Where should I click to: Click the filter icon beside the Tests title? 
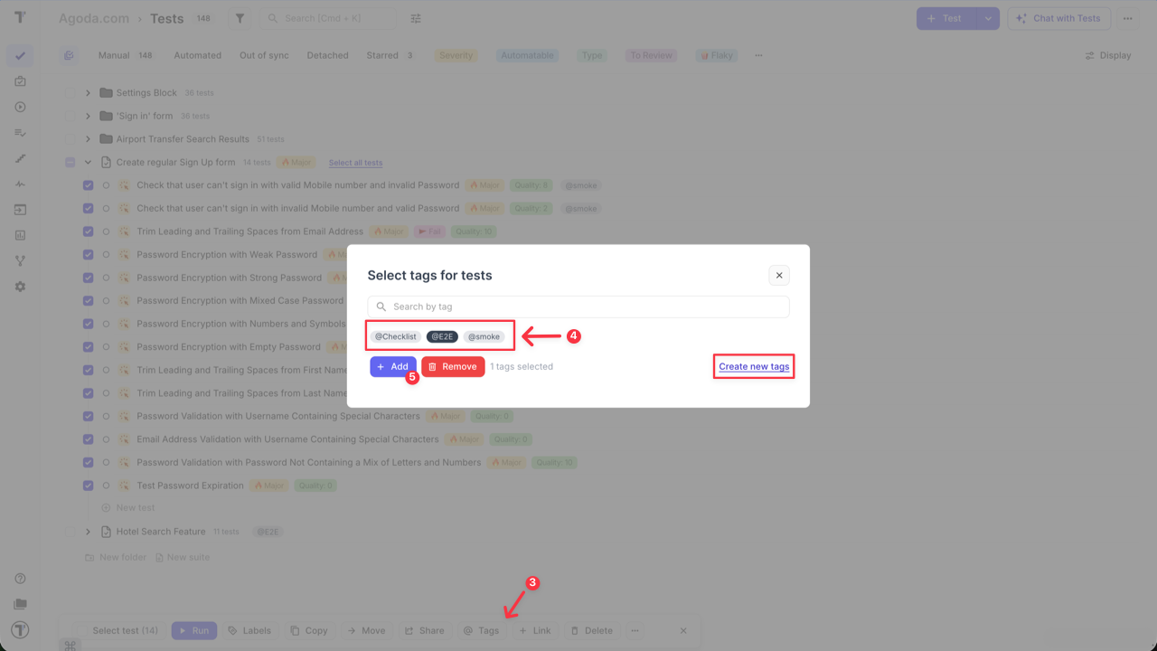239,17
